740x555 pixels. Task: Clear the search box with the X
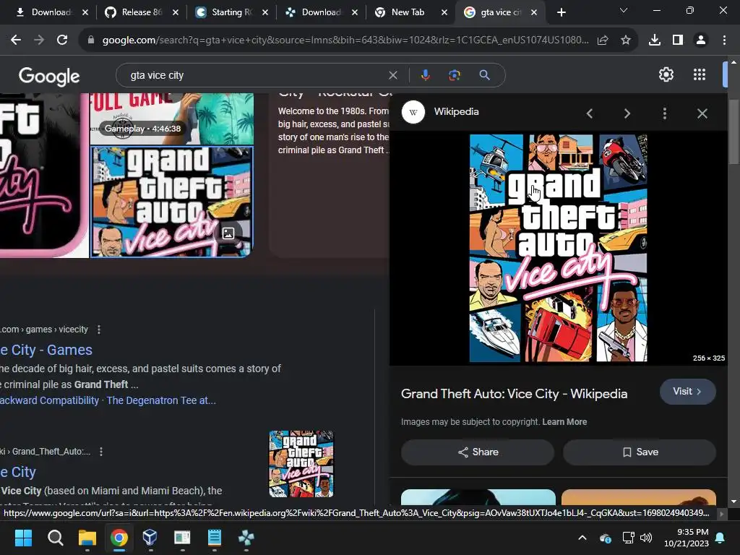[392, 75]
